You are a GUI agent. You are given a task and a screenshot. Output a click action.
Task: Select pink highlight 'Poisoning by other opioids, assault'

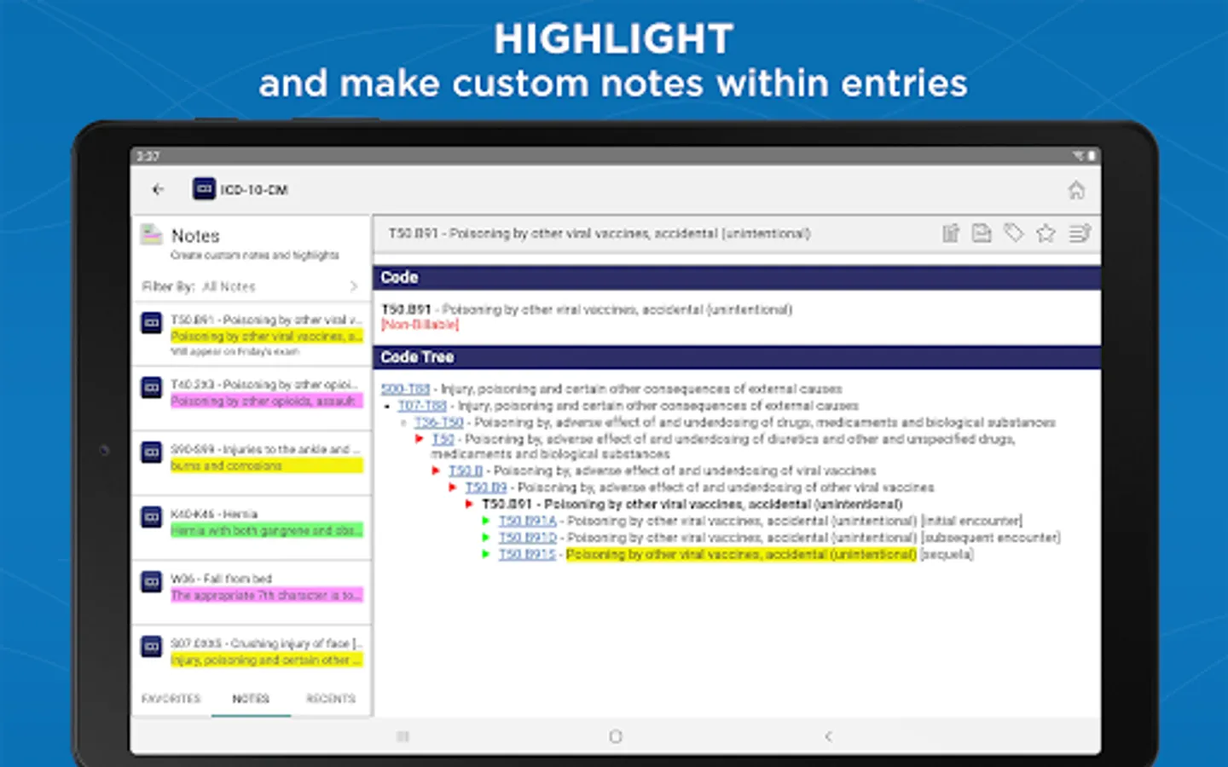pos(267,401)
